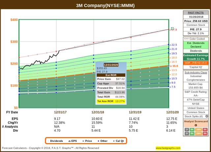This screenshot has height=152, width=211.
Task: Toggle EPS in the chart legend
Action: click(73, 141)
